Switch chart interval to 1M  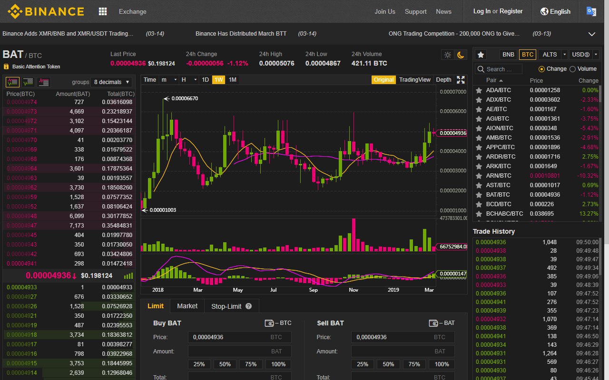tap(233, 80)
